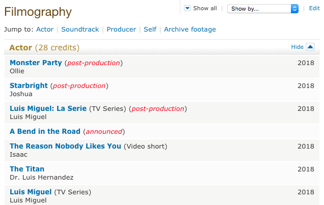
Task: Jump to Archive footage section
Action: (x=190, y=30)
